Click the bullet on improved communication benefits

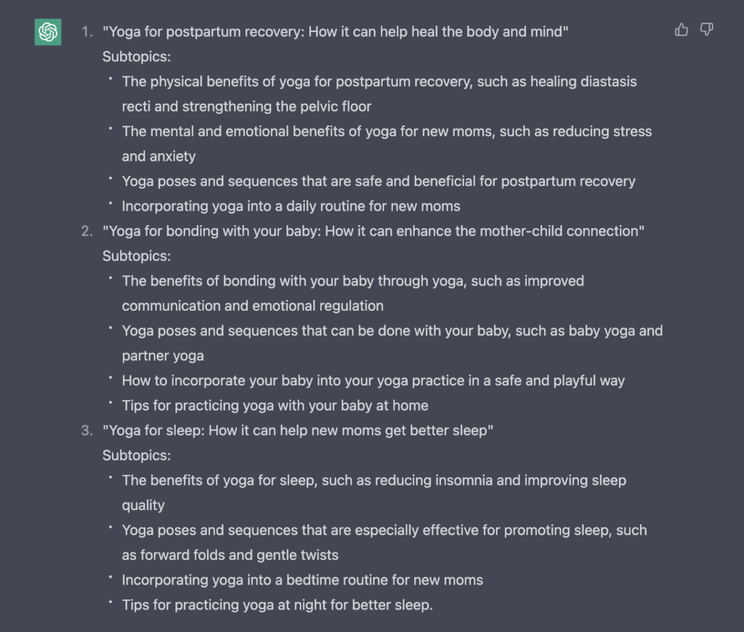click(x=352, y=281)
